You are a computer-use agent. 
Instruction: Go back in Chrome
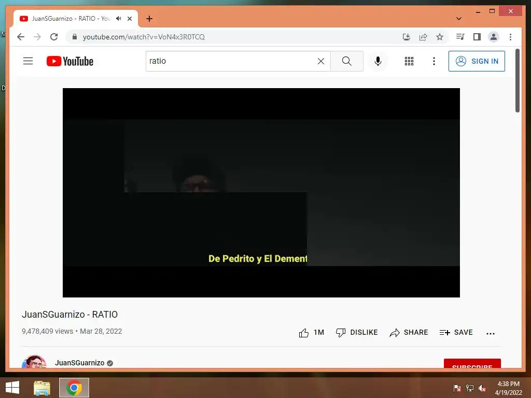tap(21, 37)
